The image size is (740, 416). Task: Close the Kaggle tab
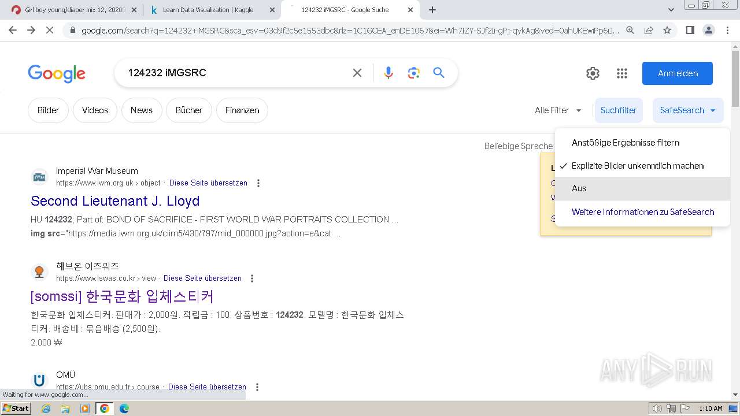[272, 10]
